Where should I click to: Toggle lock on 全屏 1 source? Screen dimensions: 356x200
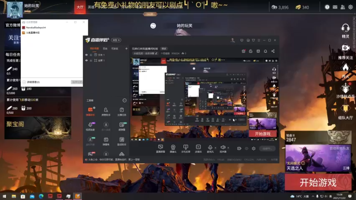[x=91, y=60]
